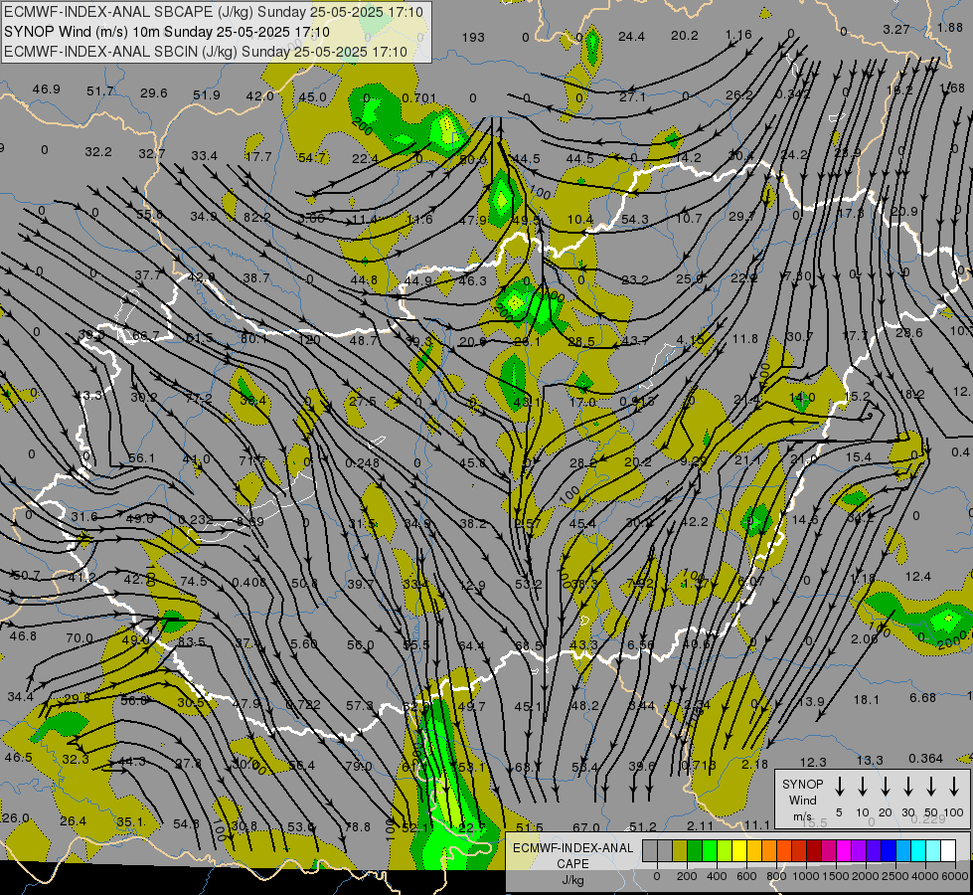973x895 pixels.
Task: Click the map value '26.0'
Action: click(16, 818)
